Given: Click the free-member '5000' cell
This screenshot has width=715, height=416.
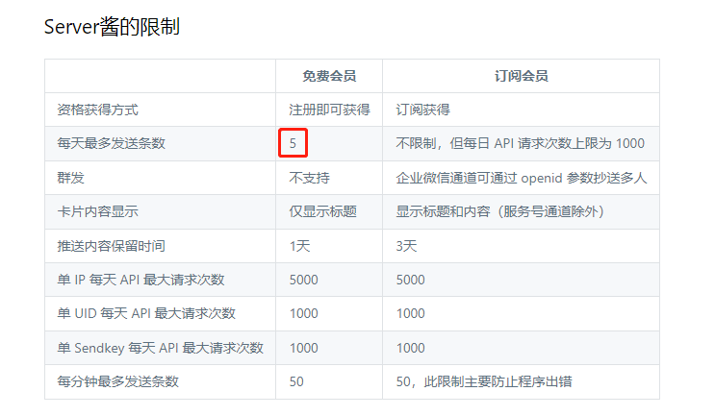Looking at the screenshot, I should coord(304,280).
